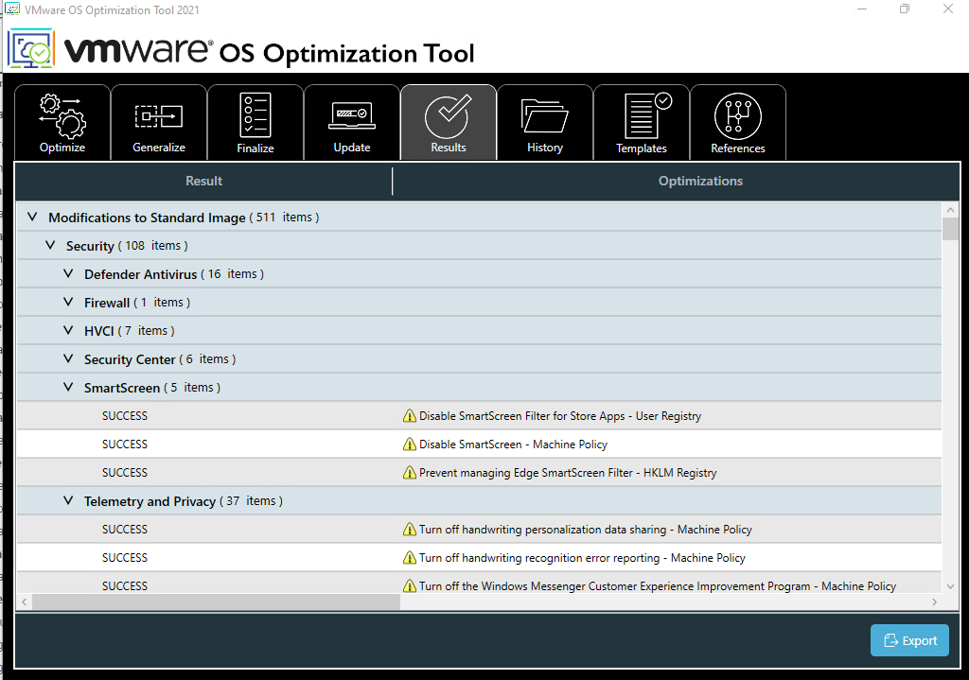Click vertical scrollbar up arrow
Screen dimensions: 969x680
[x=950, y=210]
